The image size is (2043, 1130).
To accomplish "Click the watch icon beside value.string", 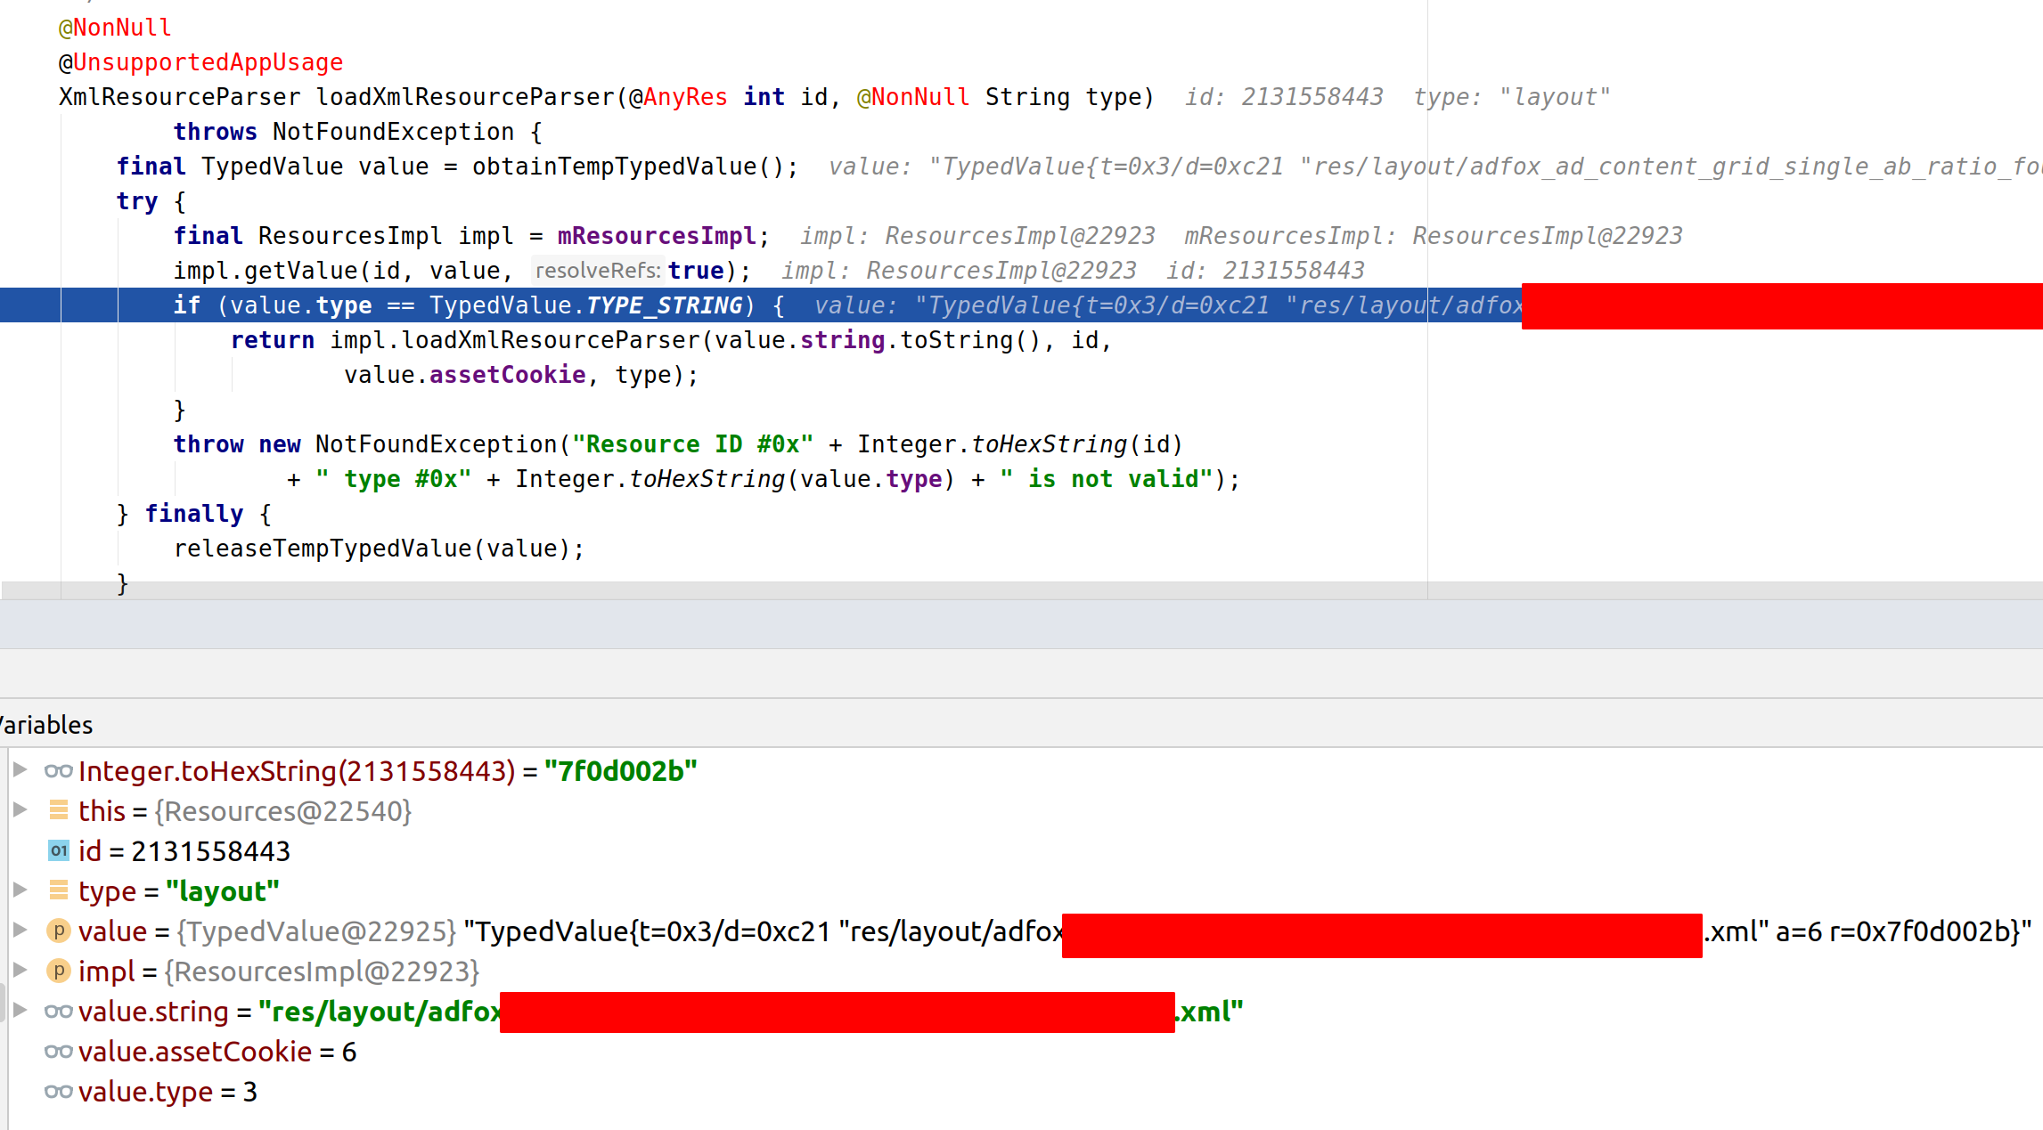I will 58,1012.
